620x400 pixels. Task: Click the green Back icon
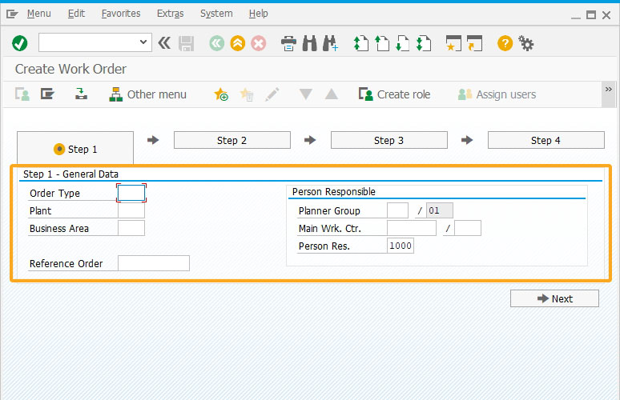(217, 43)
